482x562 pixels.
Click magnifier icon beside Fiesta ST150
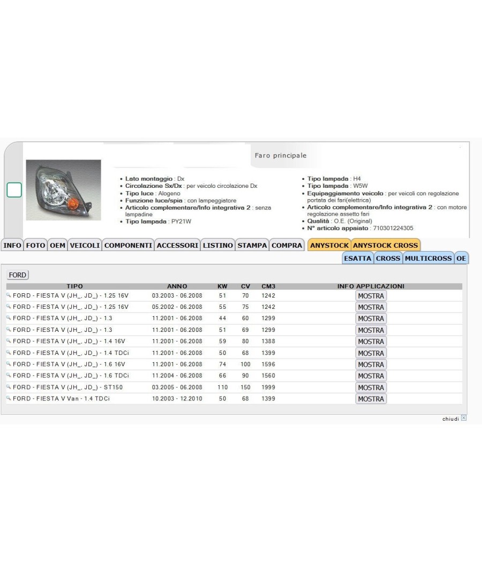[x=9, y=387]
